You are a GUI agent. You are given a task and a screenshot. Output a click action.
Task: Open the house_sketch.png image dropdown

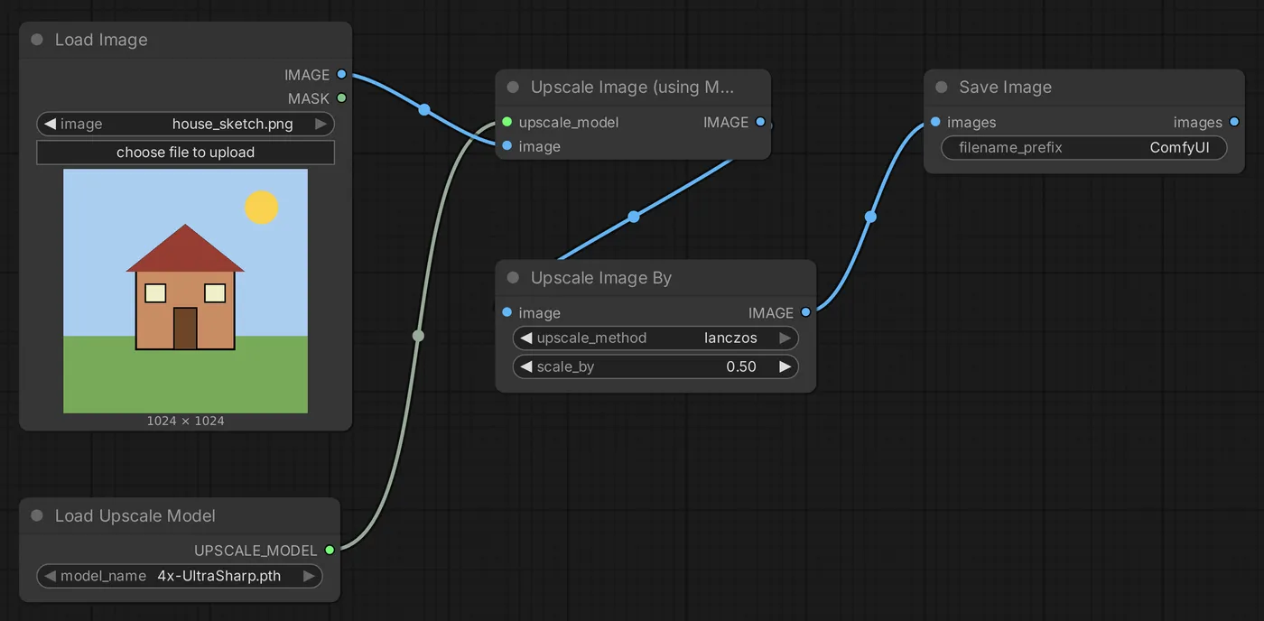[x=185, y=124]
